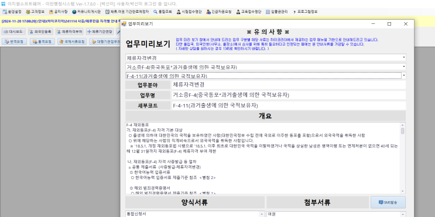
Task: Open 긴급자문요청 menu item
Action: tap(218, 12)
